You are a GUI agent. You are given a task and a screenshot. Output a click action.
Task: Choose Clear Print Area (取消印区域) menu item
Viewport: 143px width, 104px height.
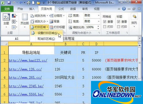(x=47, y=39)
